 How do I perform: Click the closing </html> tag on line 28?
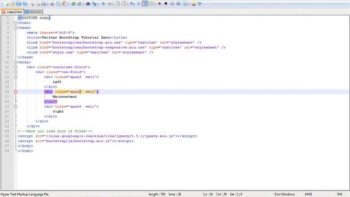click(26, 151)
